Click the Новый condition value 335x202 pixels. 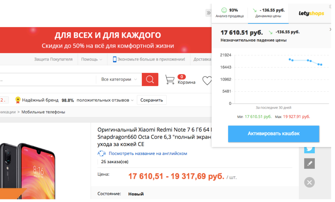point(136,194)
